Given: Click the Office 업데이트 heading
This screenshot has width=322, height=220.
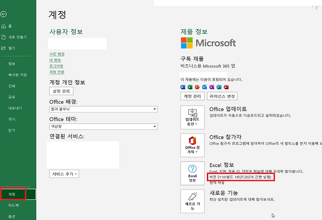Looking at the screenshot, I should click(228, 109).
